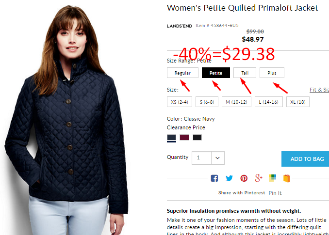Share via the Google Plus icon
This screenshot has height=235, width=329.
point(259,178)
